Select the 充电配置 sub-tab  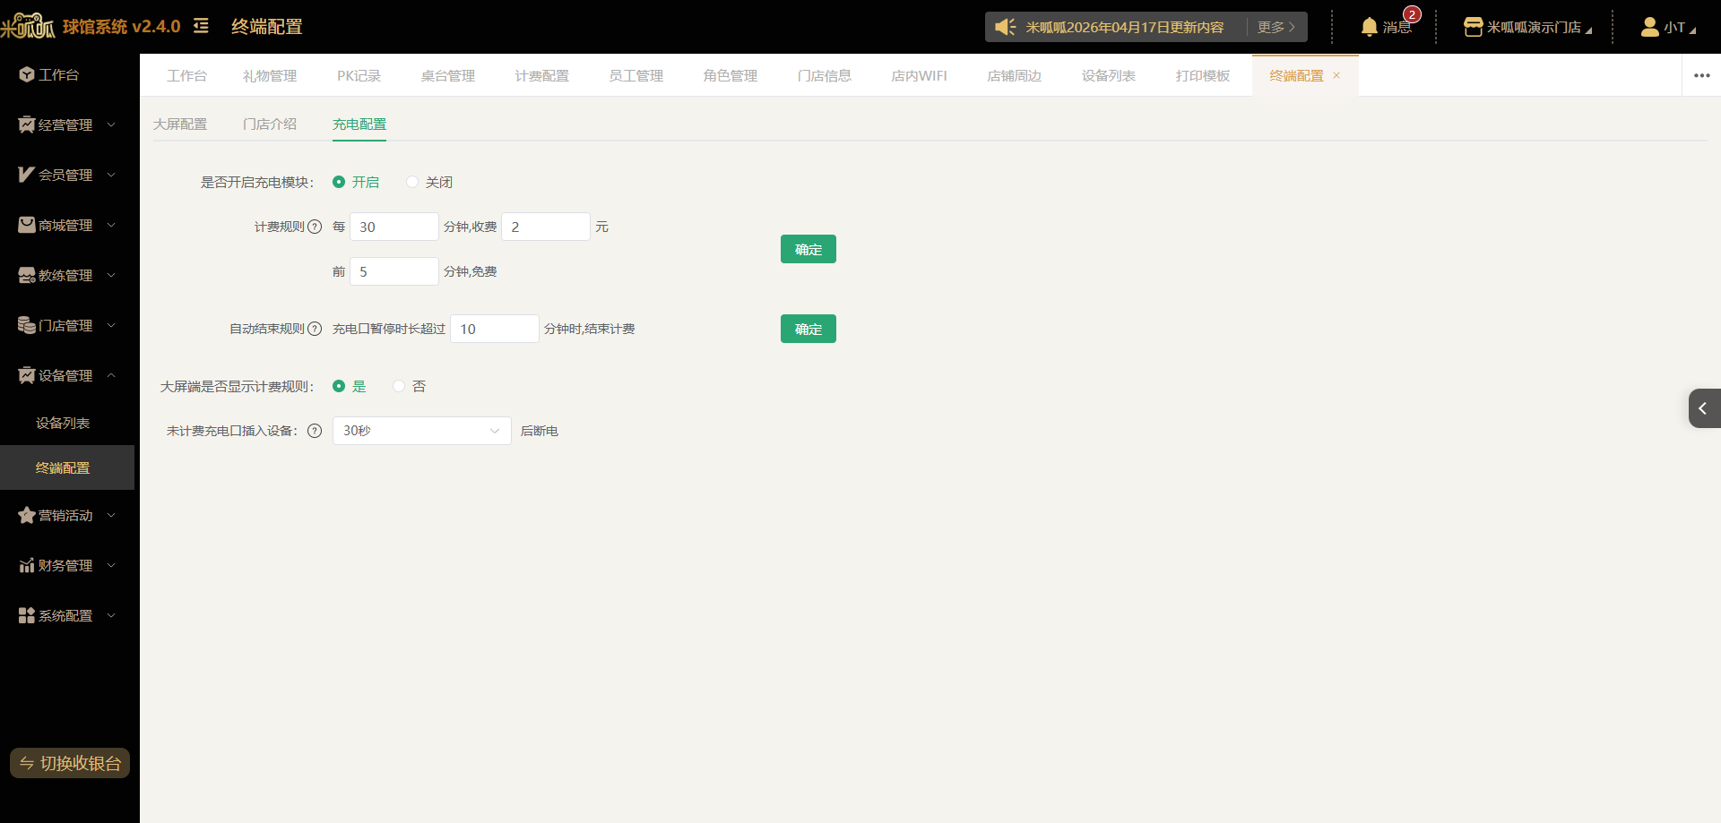359,124
